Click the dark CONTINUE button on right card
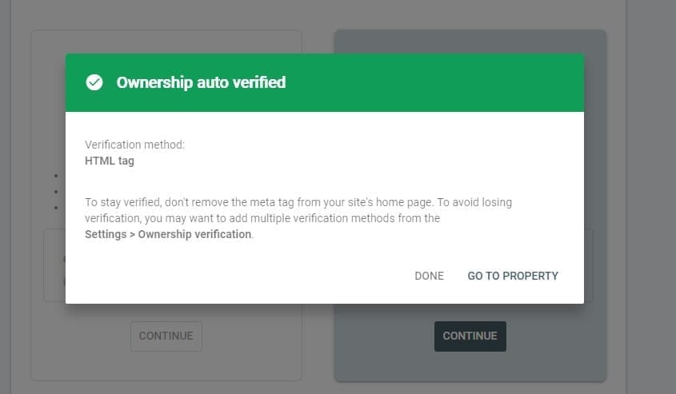The image size is (676, 394). tap(470, 336)
